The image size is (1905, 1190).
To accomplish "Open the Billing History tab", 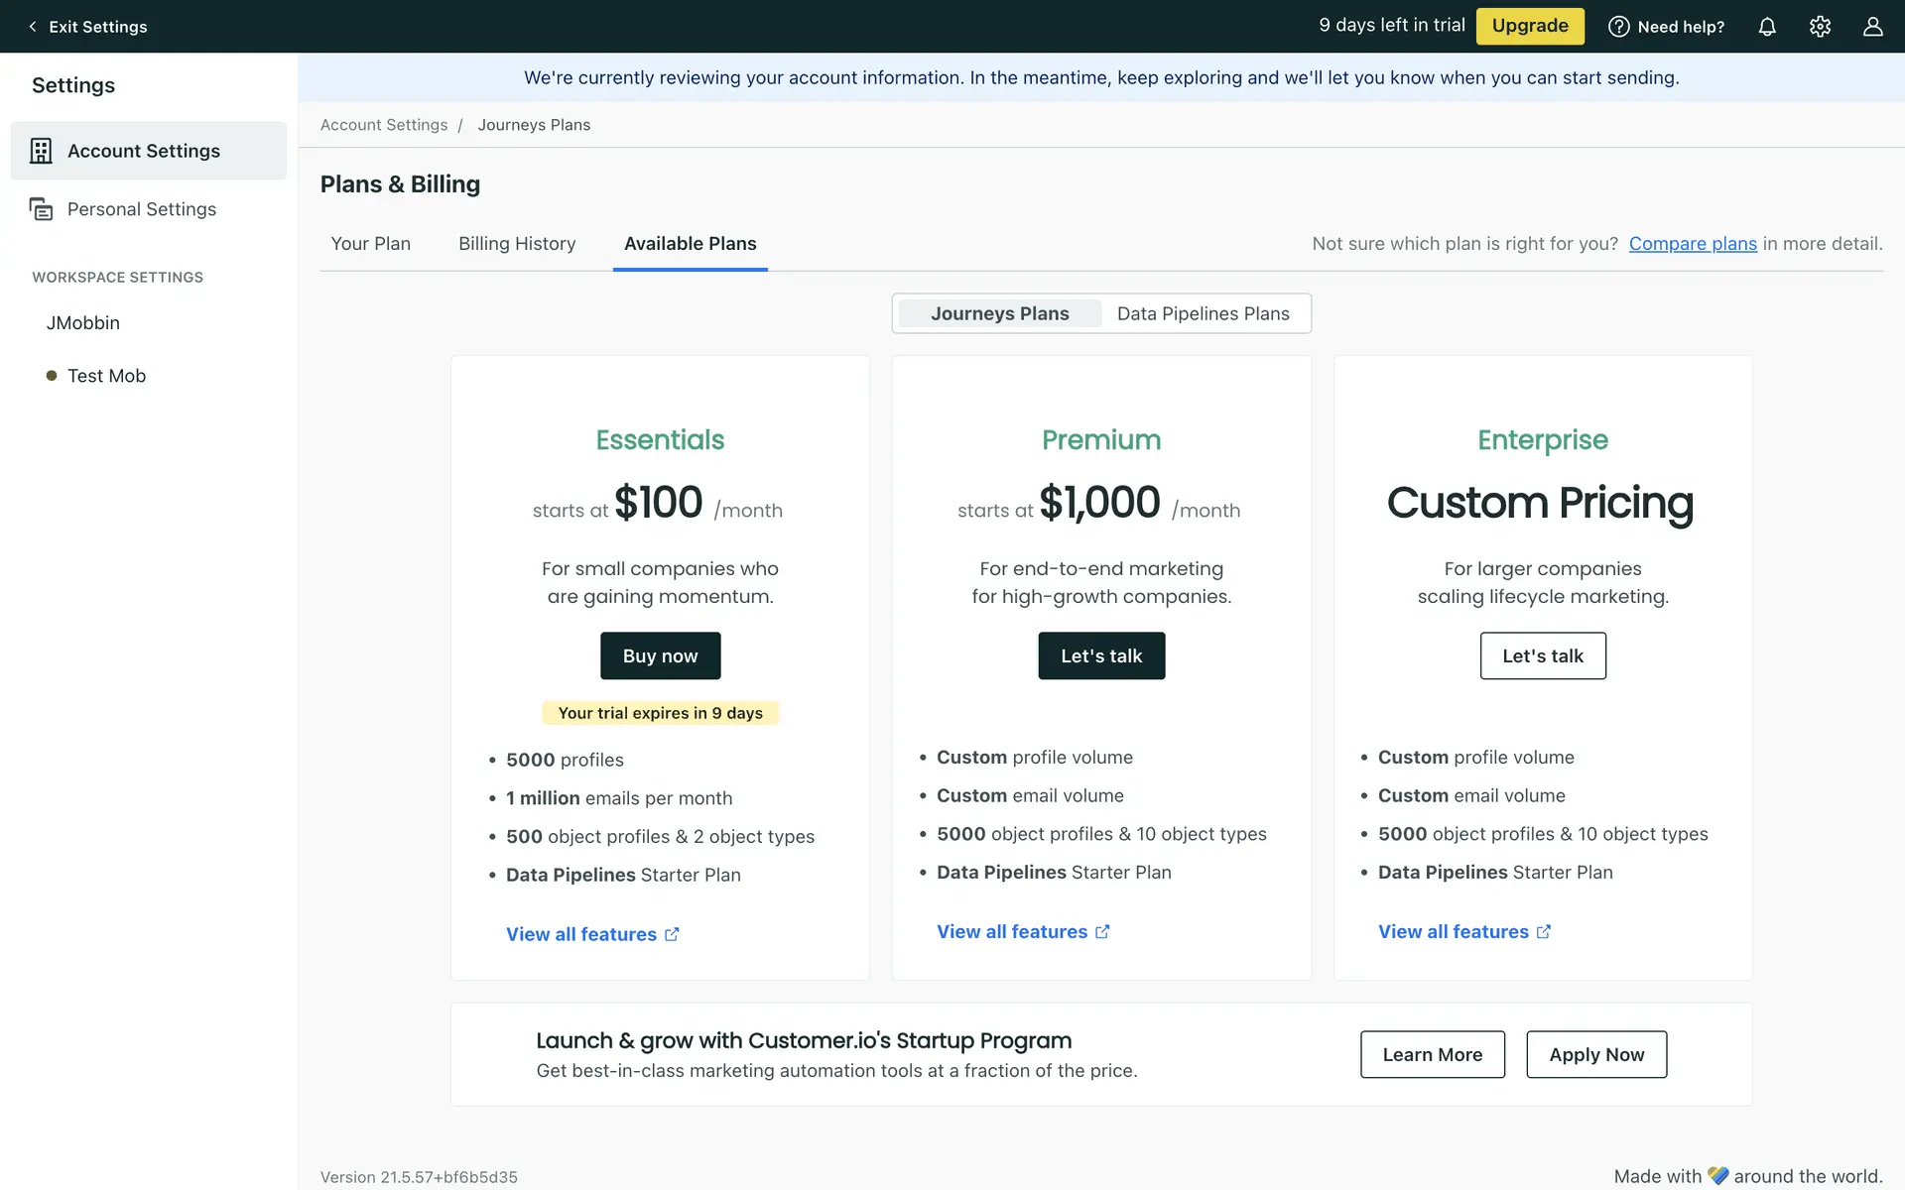I will (x=517, y=244).
